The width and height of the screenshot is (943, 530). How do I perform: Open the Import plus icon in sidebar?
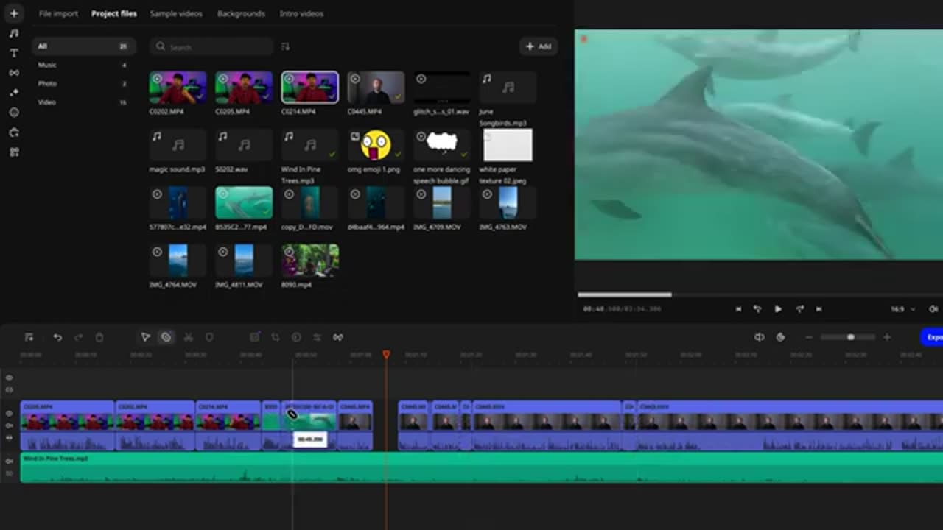[14, 13]
